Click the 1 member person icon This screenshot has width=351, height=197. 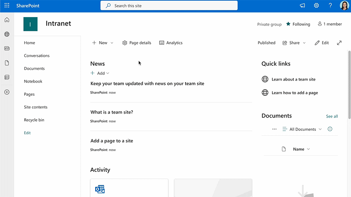(x=320, y=24)
